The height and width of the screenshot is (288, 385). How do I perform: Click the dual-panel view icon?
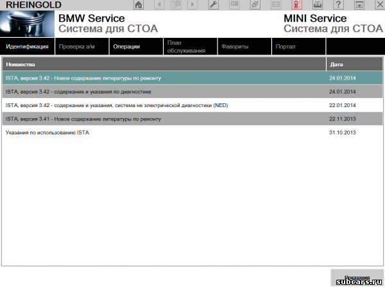click(234, 4)
